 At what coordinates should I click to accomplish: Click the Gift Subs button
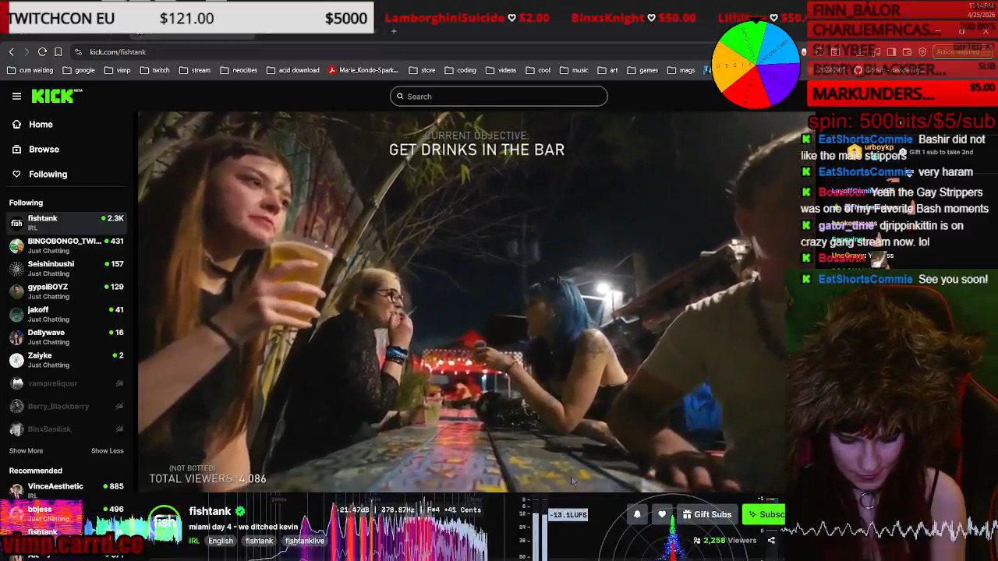click(x=706, y=514)
